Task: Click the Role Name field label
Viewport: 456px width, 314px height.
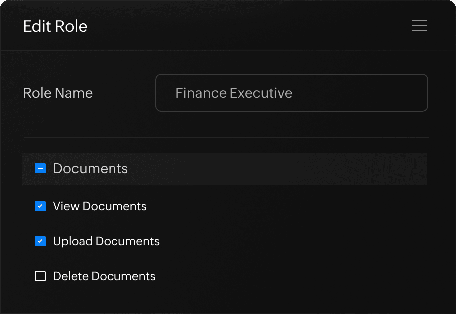Action: tap(58, 93)
